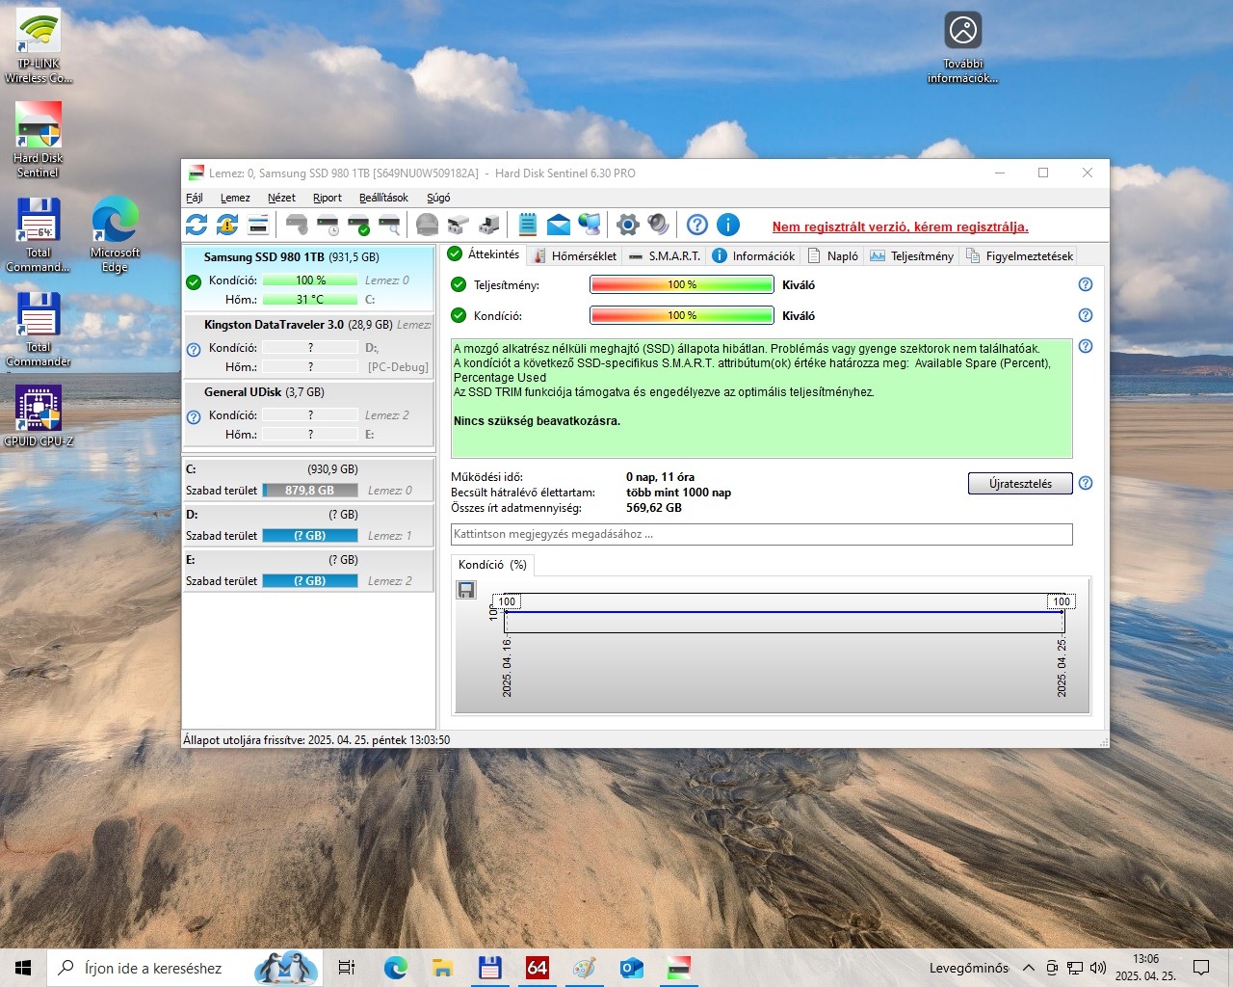Click the comment input field Kattintson megjegyzés
The height and width of the screenshot is (987, 1233).
(761, 534)
